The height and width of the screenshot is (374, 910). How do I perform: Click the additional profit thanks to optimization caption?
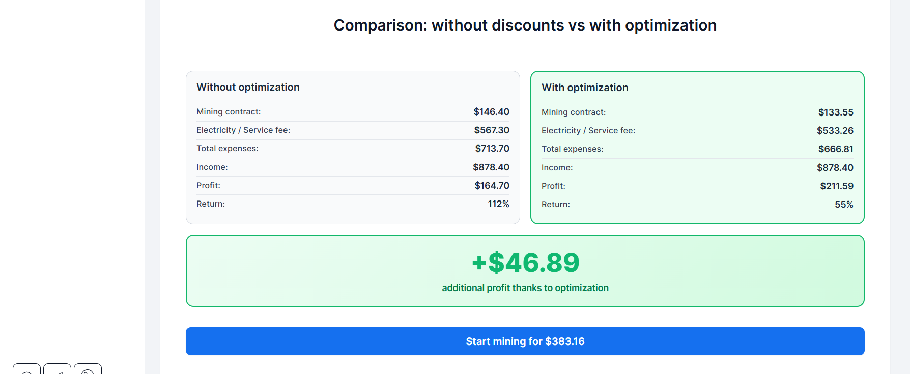coord(525,288)
